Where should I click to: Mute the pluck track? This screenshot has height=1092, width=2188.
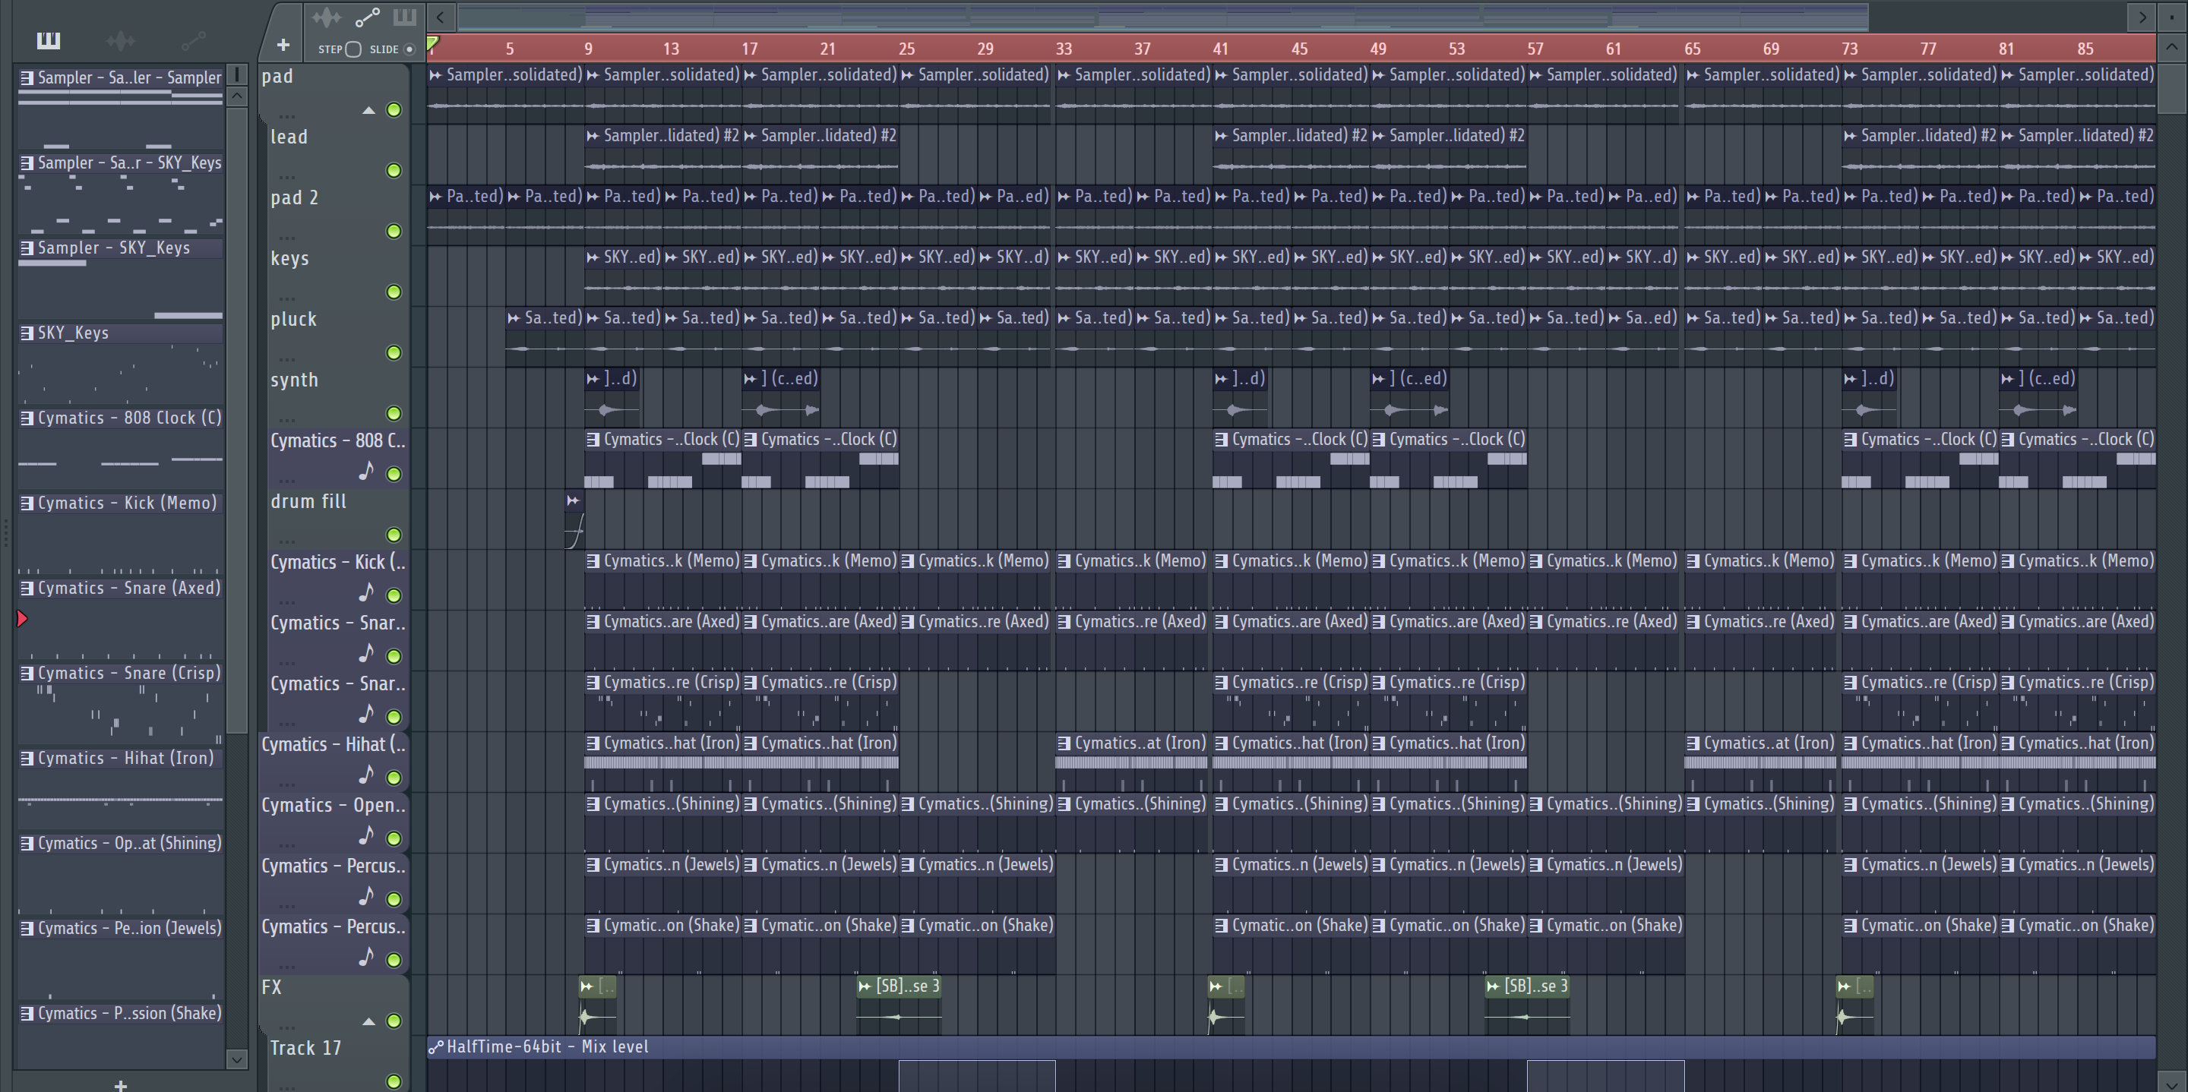[x=394, y=352]
